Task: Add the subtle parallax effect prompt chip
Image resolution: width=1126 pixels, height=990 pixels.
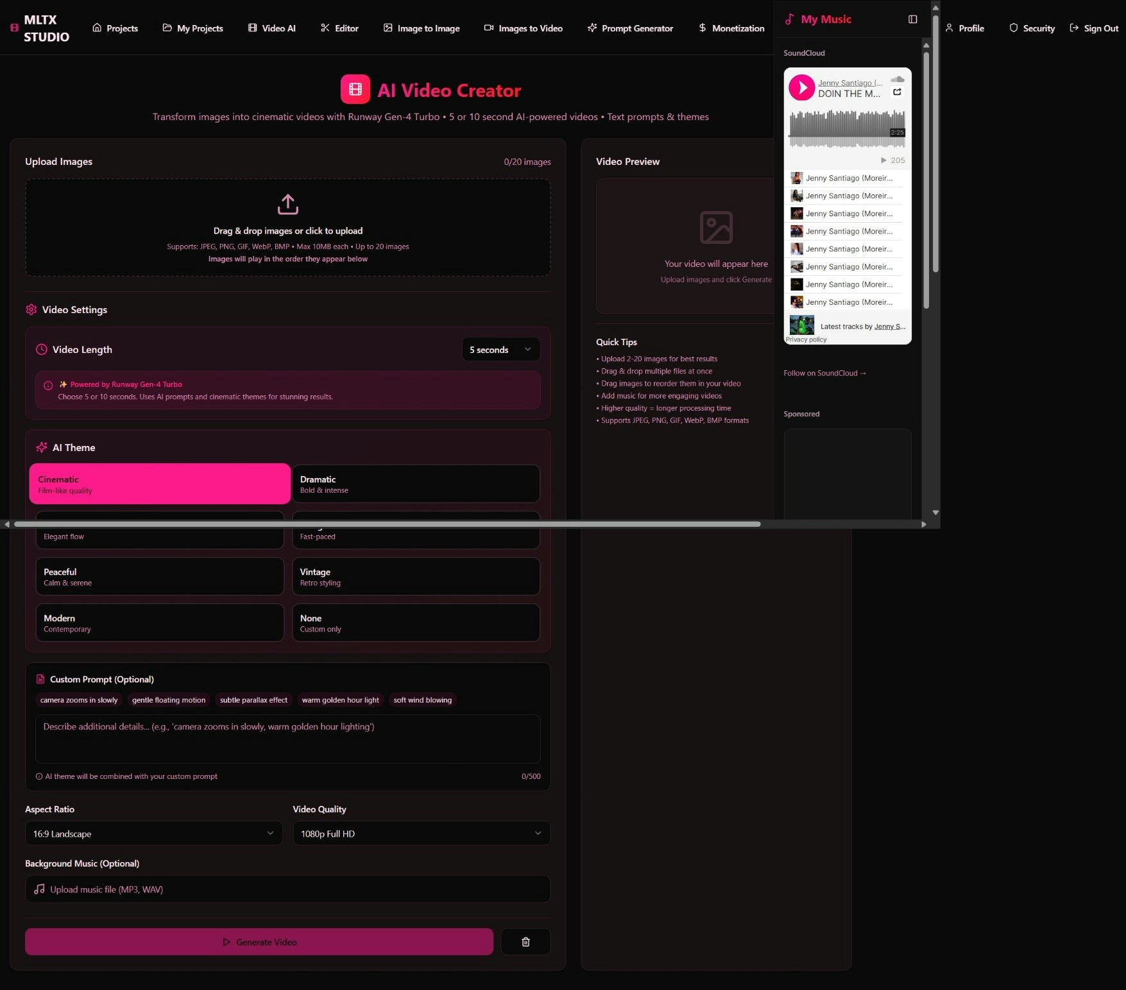Action: pyautogui.click(x=253, y=700)
